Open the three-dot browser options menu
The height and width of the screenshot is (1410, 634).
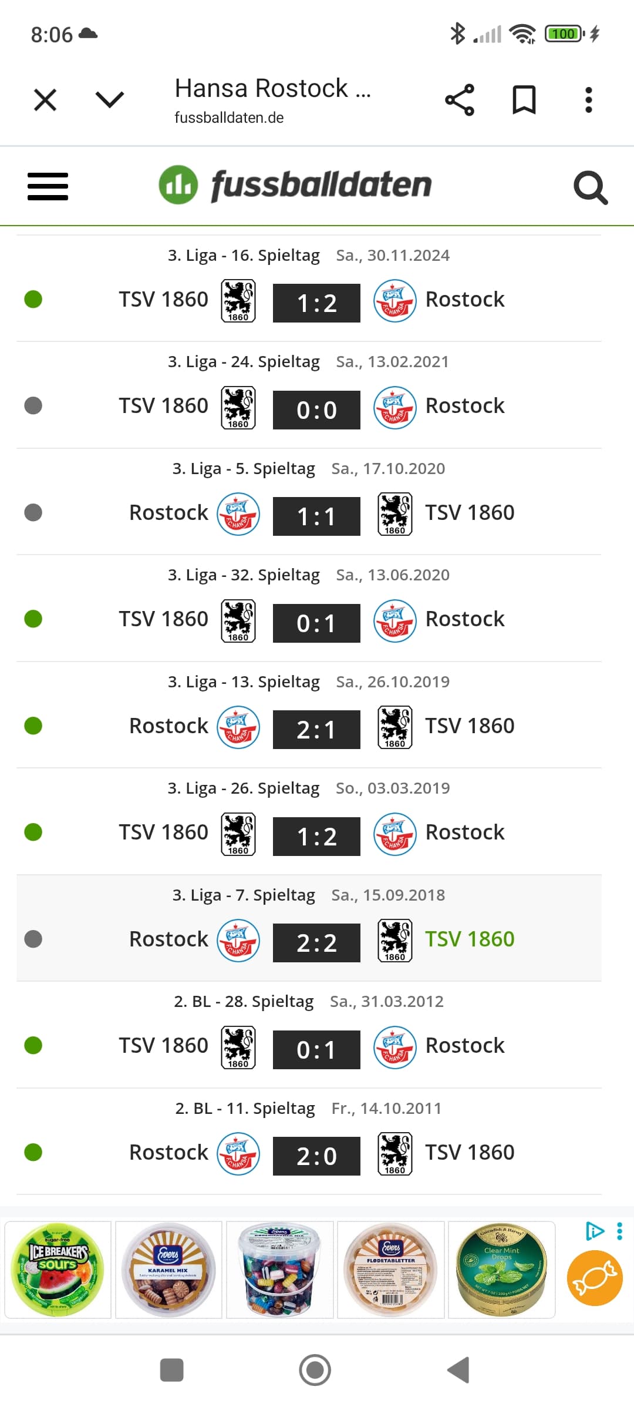point(589,100)
